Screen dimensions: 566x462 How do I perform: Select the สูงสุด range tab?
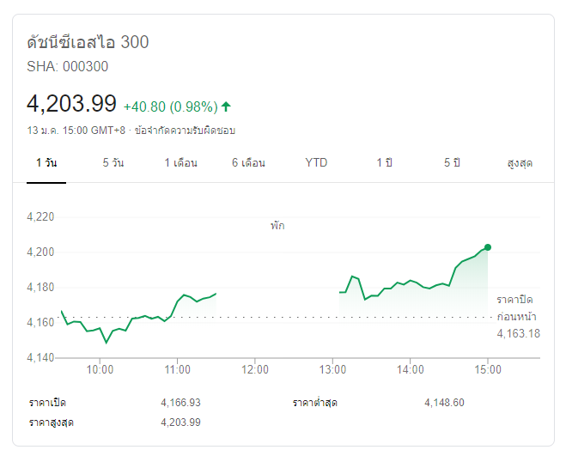pyautogui.click(x=520, y=162)
